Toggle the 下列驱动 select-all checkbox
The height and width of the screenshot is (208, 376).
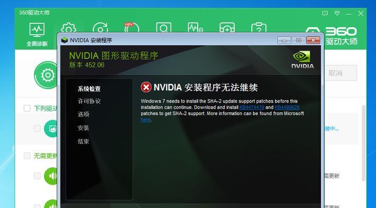[x=27, y=108]
